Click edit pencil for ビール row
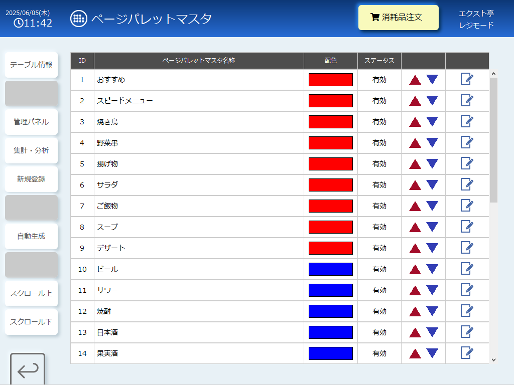 coord(467,269)
